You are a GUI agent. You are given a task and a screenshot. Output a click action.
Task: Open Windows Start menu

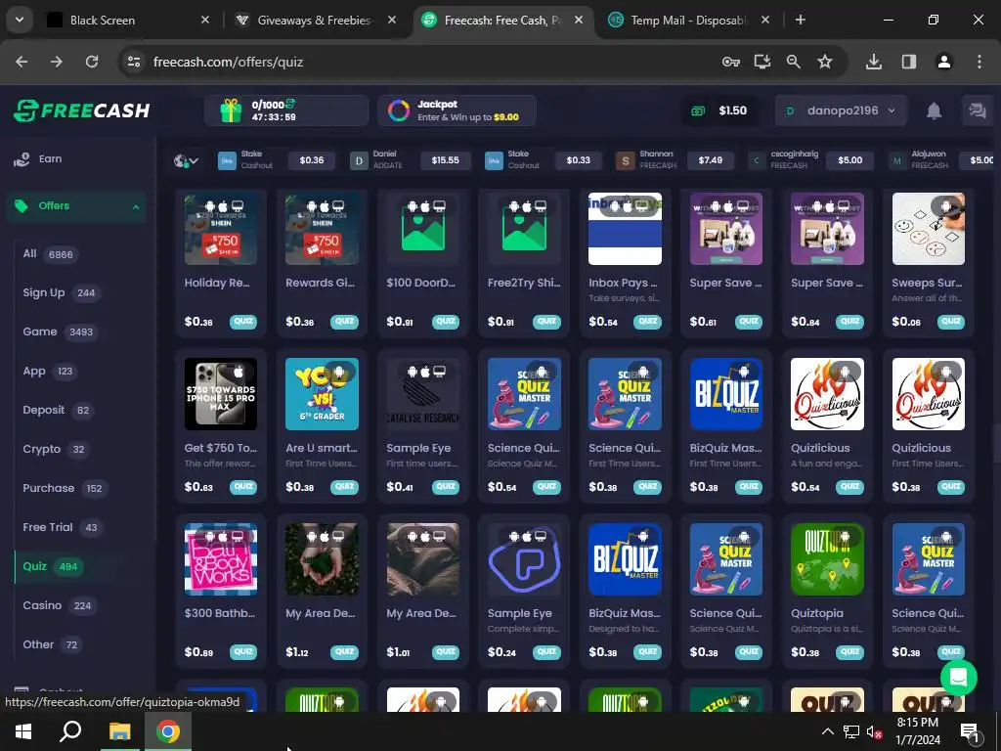pyautogui.click(x=23, y=731)
